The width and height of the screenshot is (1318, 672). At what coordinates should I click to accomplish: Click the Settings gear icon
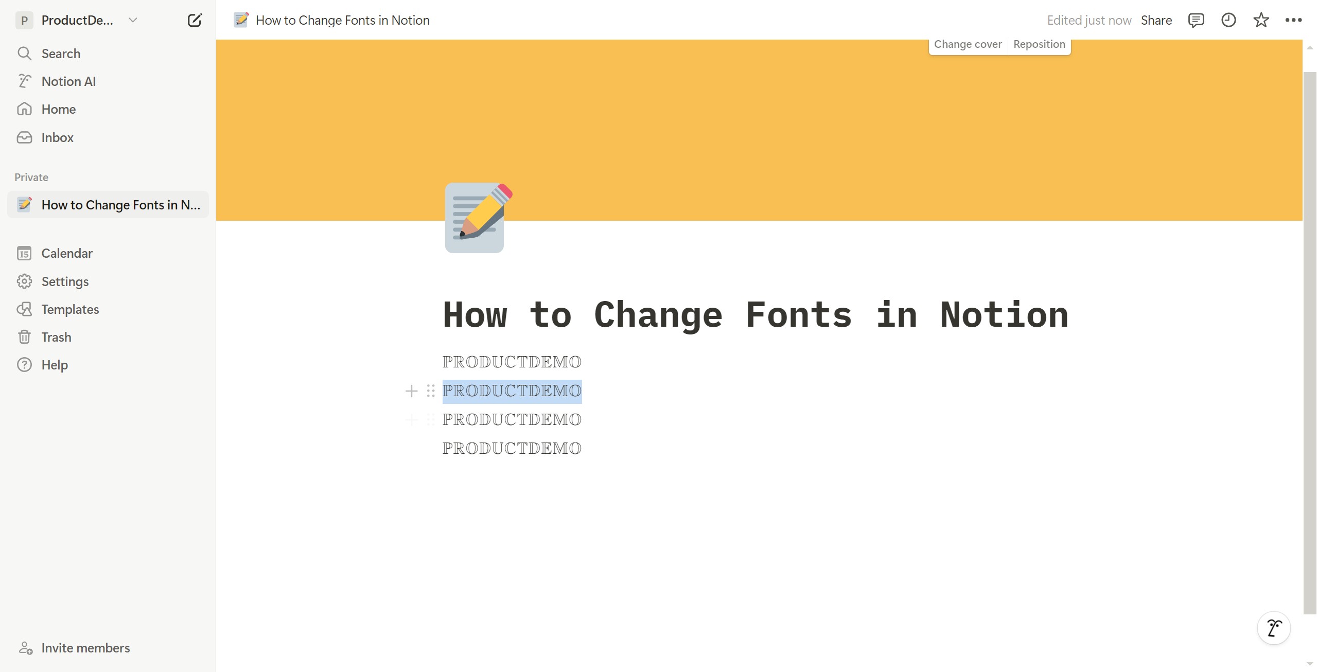click(24, 281)
